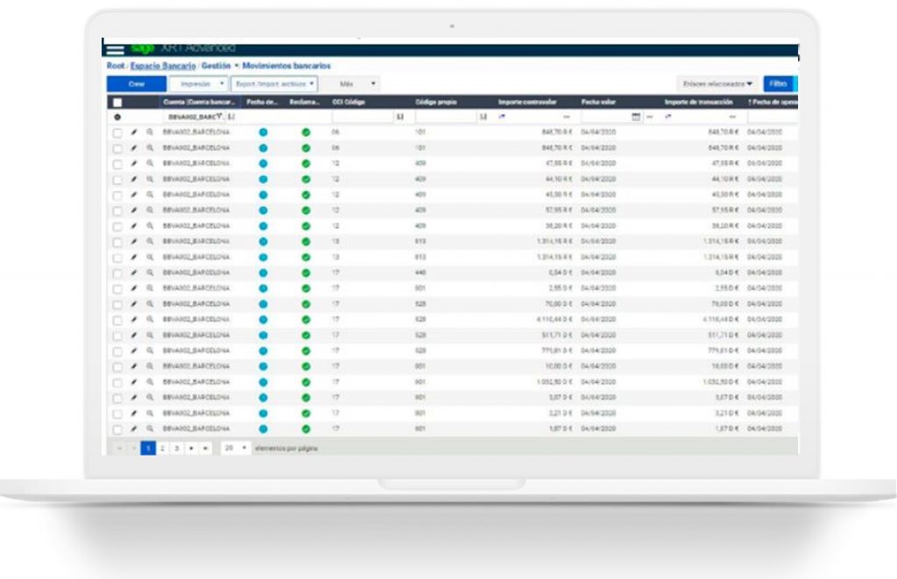Viewport: 897px width, 579px height.
Task: Go to page 2 of results
Action: pyautogui.click(x=162, y=448)
